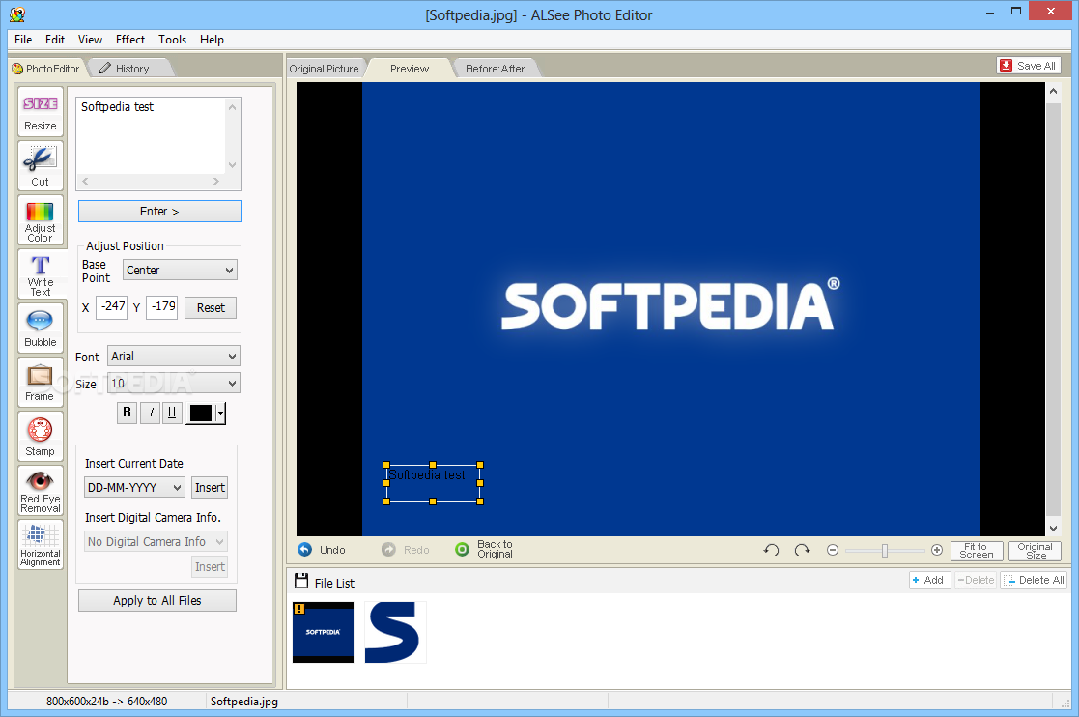This screenshot has height=717, width=1079.
Task: Click the Undo arrow icon
Action: click(305, 550)
